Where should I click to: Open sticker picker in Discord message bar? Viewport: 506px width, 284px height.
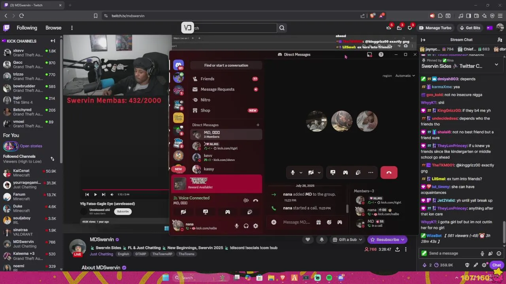(329, 222)
